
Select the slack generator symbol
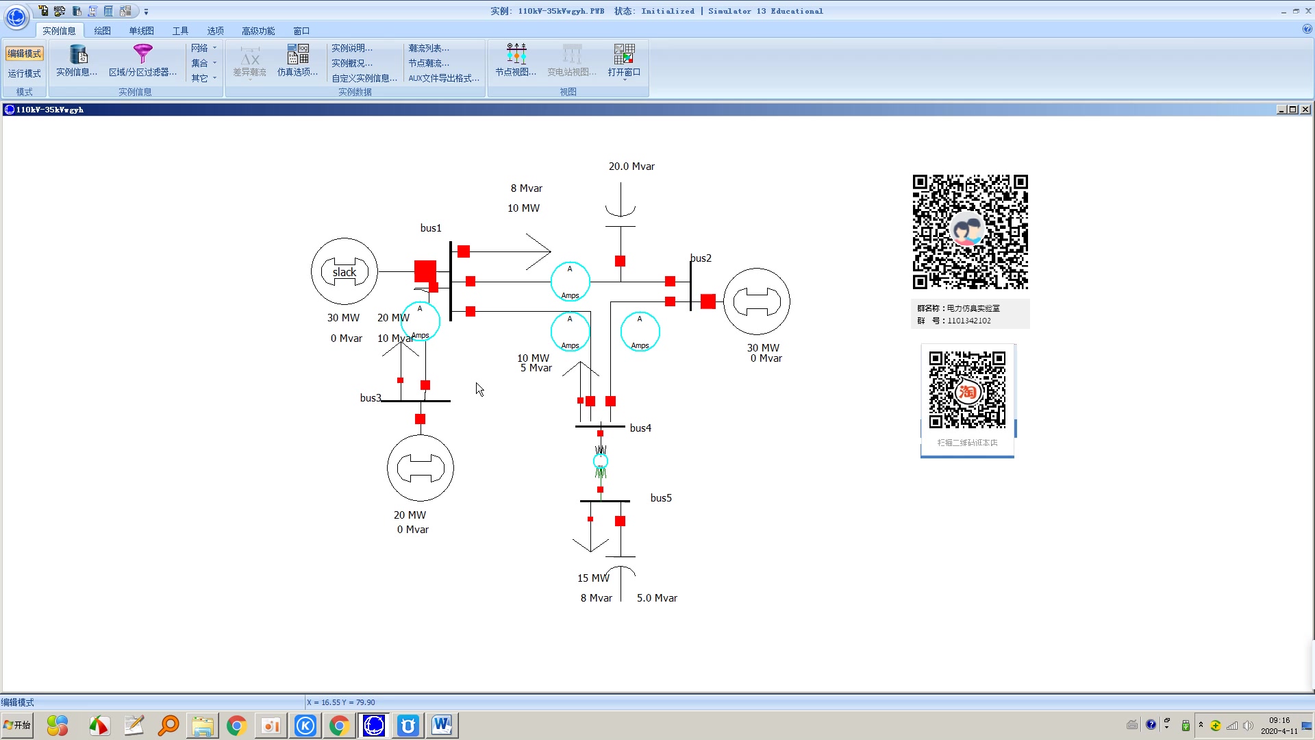tap(345, 271)
